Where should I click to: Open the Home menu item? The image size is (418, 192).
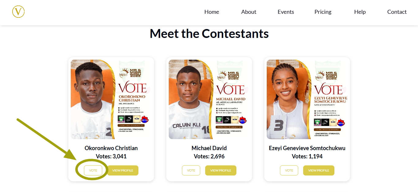point(212,12)
